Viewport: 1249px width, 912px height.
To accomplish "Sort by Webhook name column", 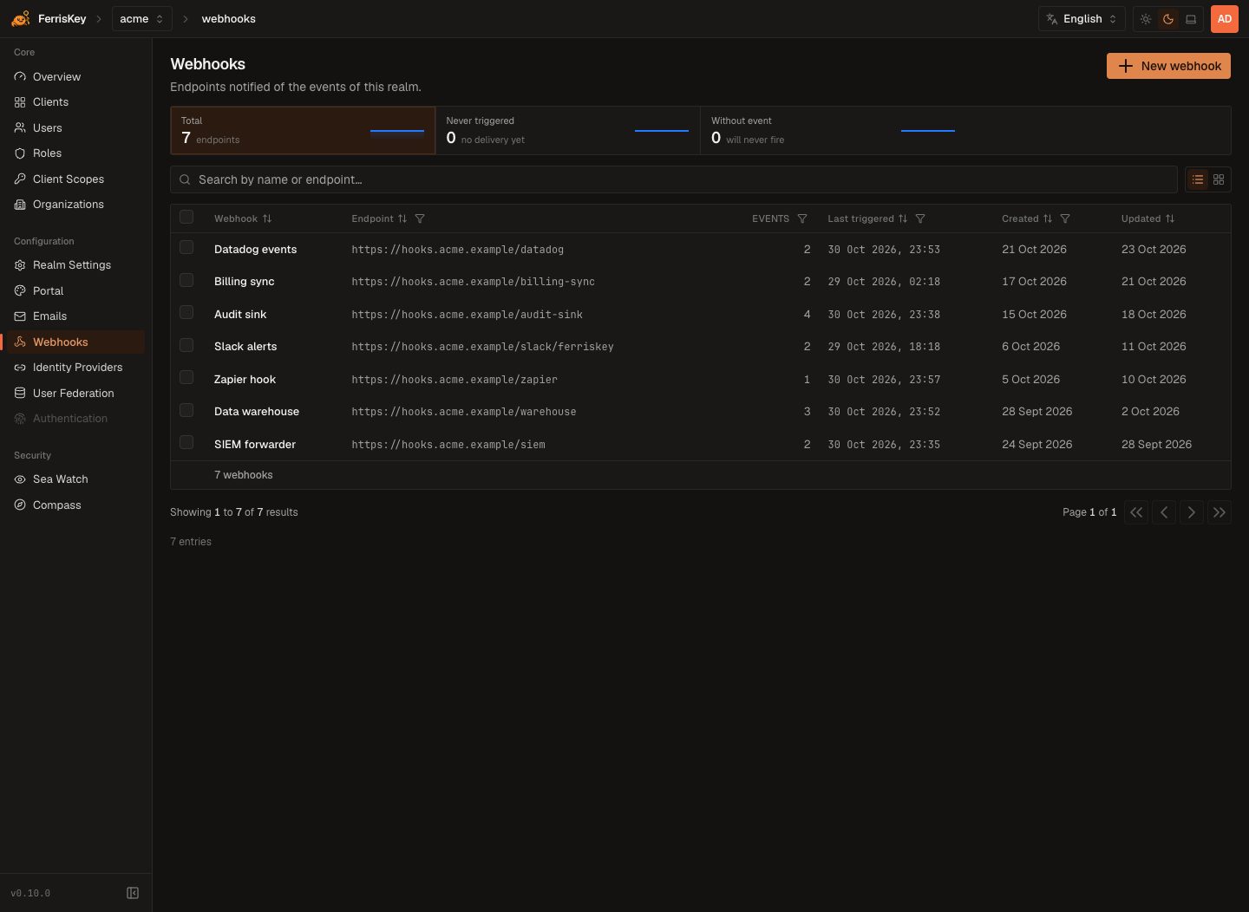I will tap(267, 218).
